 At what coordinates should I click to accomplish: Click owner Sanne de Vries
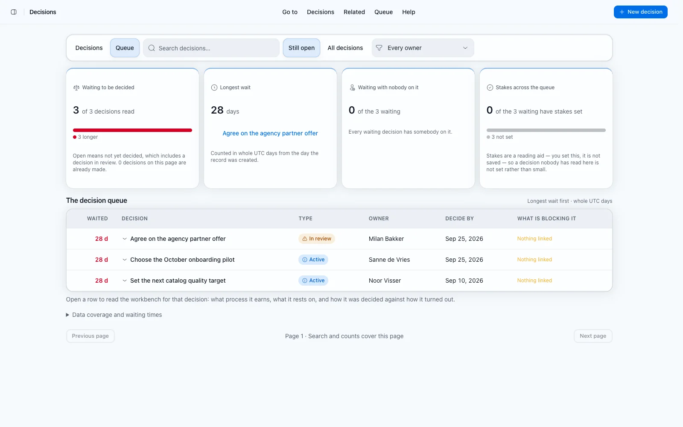pos(389,260)
